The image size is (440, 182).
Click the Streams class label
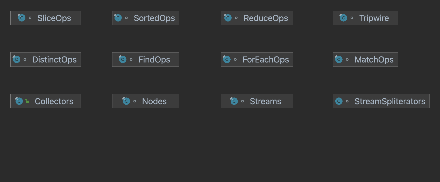click(x=265, y=101)
